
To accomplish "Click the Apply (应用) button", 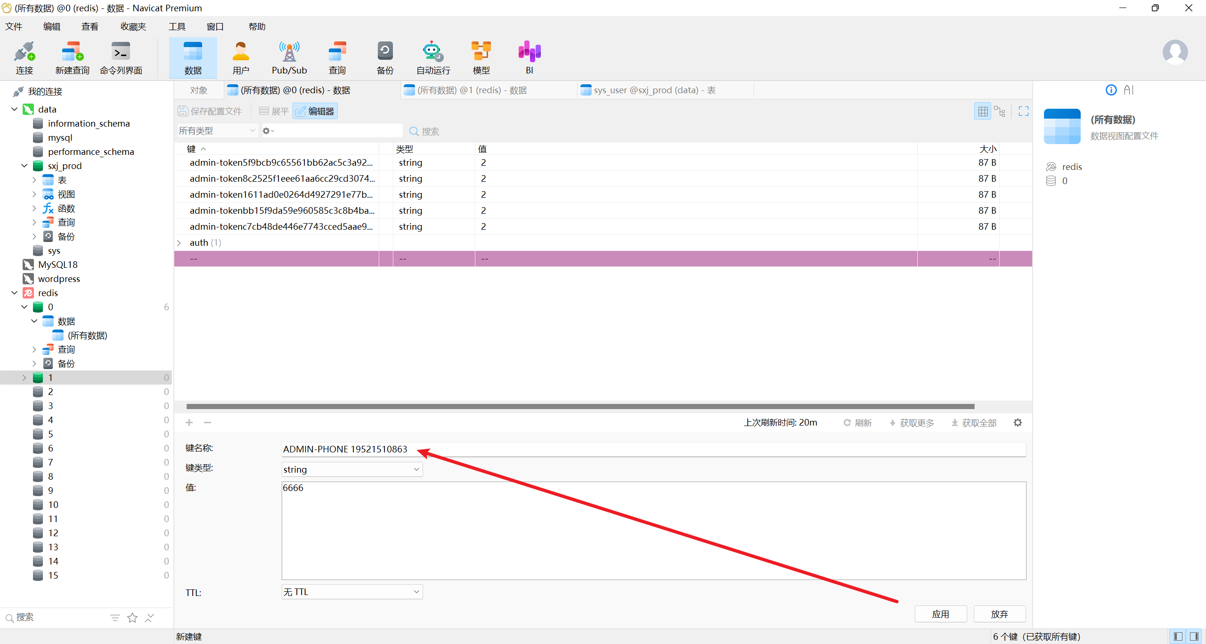I will (x=940, y=614).
